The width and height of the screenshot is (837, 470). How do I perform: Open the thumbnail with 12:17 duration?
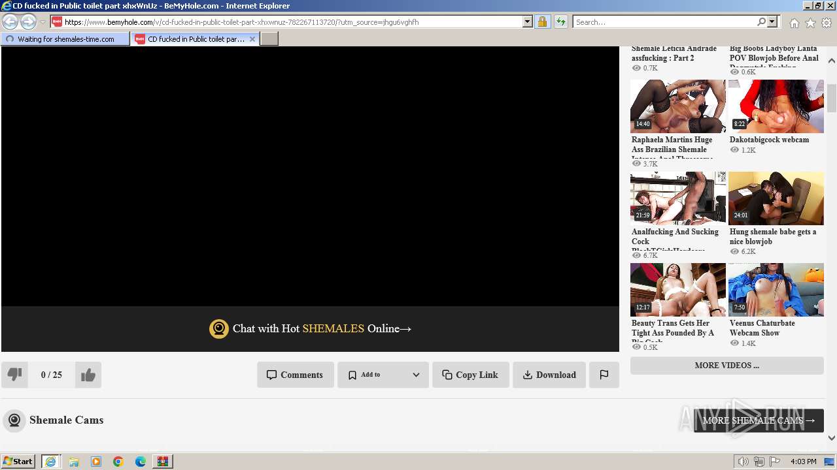pyautogui.click(x=678, y=290)
